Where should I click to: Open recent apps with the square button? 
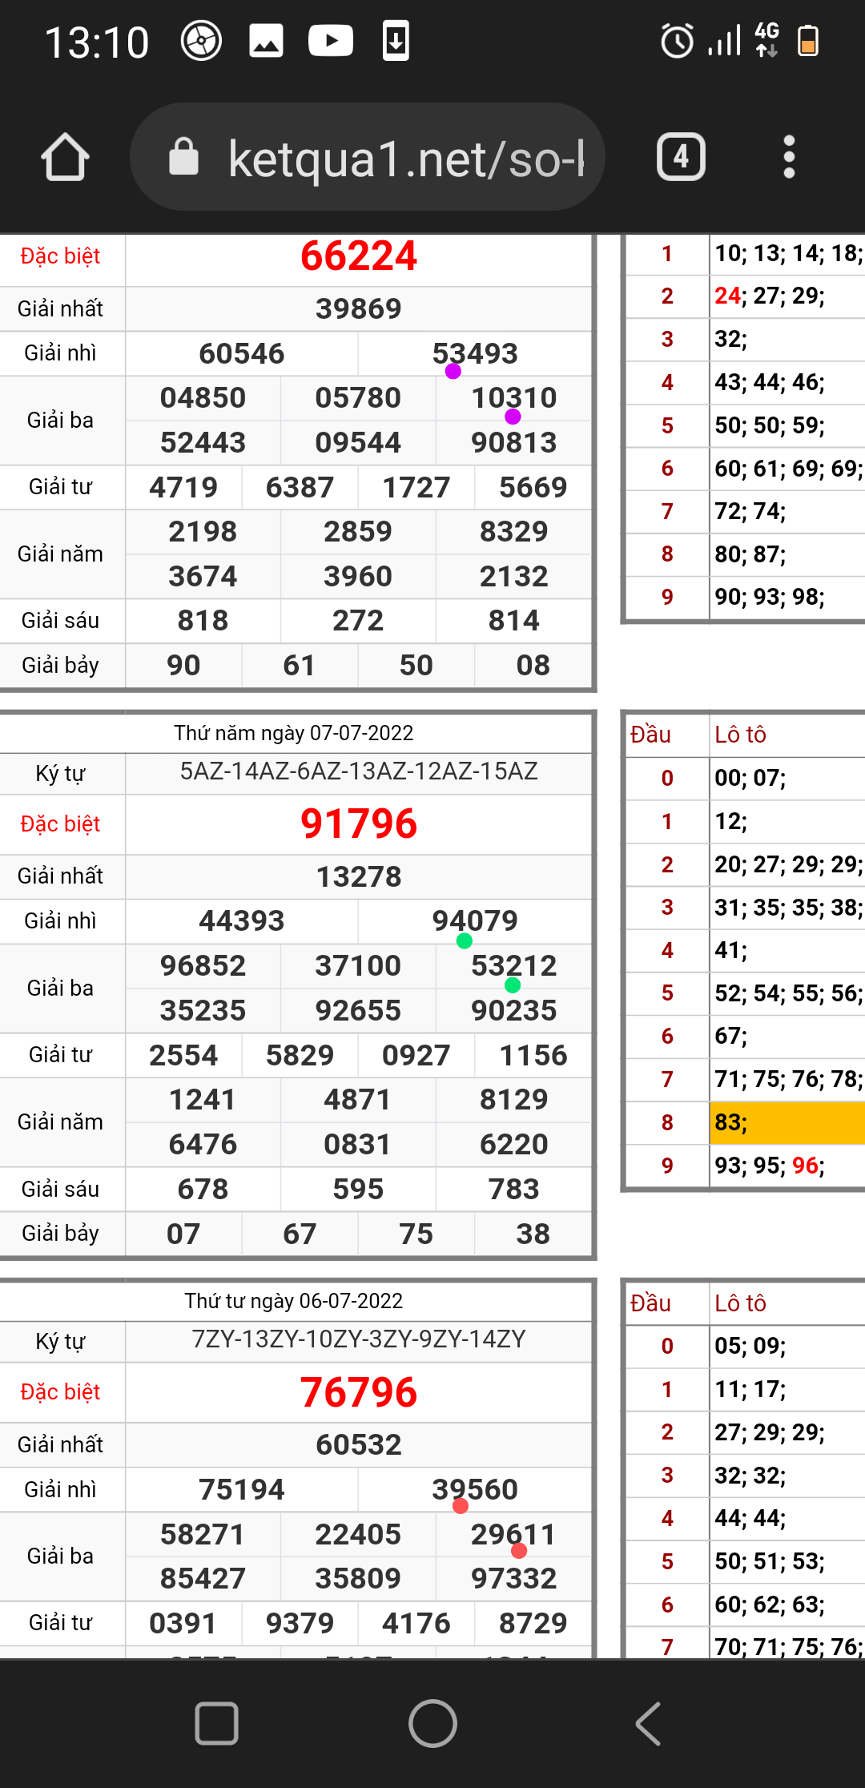(x=216, y=1722)
